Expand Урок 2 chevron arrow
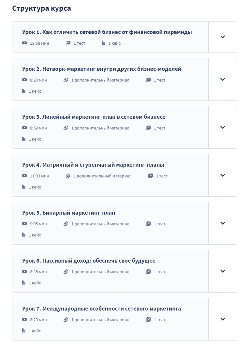 point(223,79)
